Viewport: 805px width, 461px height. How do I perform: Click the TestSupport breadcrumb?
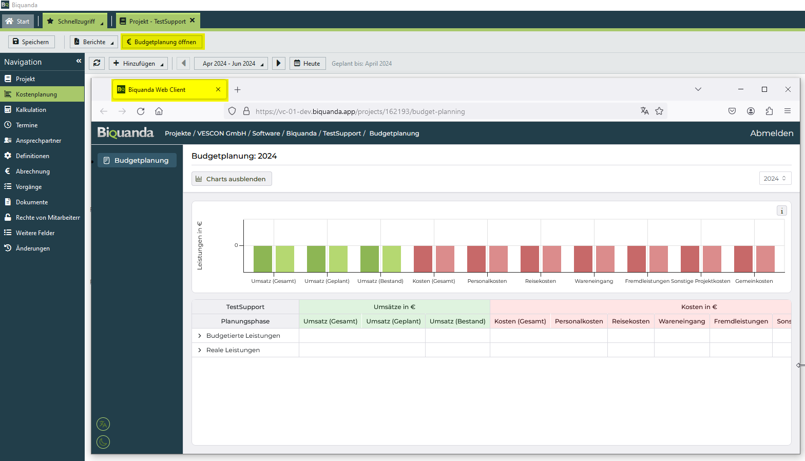[342, 133]
